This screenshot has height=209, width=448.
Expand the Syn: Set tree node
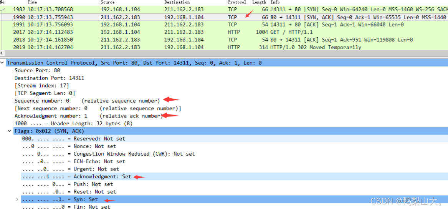[x=17, y=199]
